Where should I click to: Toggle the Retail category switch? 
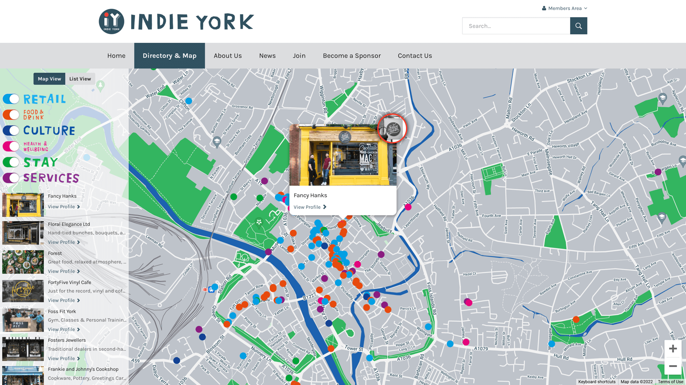[11, 99]
